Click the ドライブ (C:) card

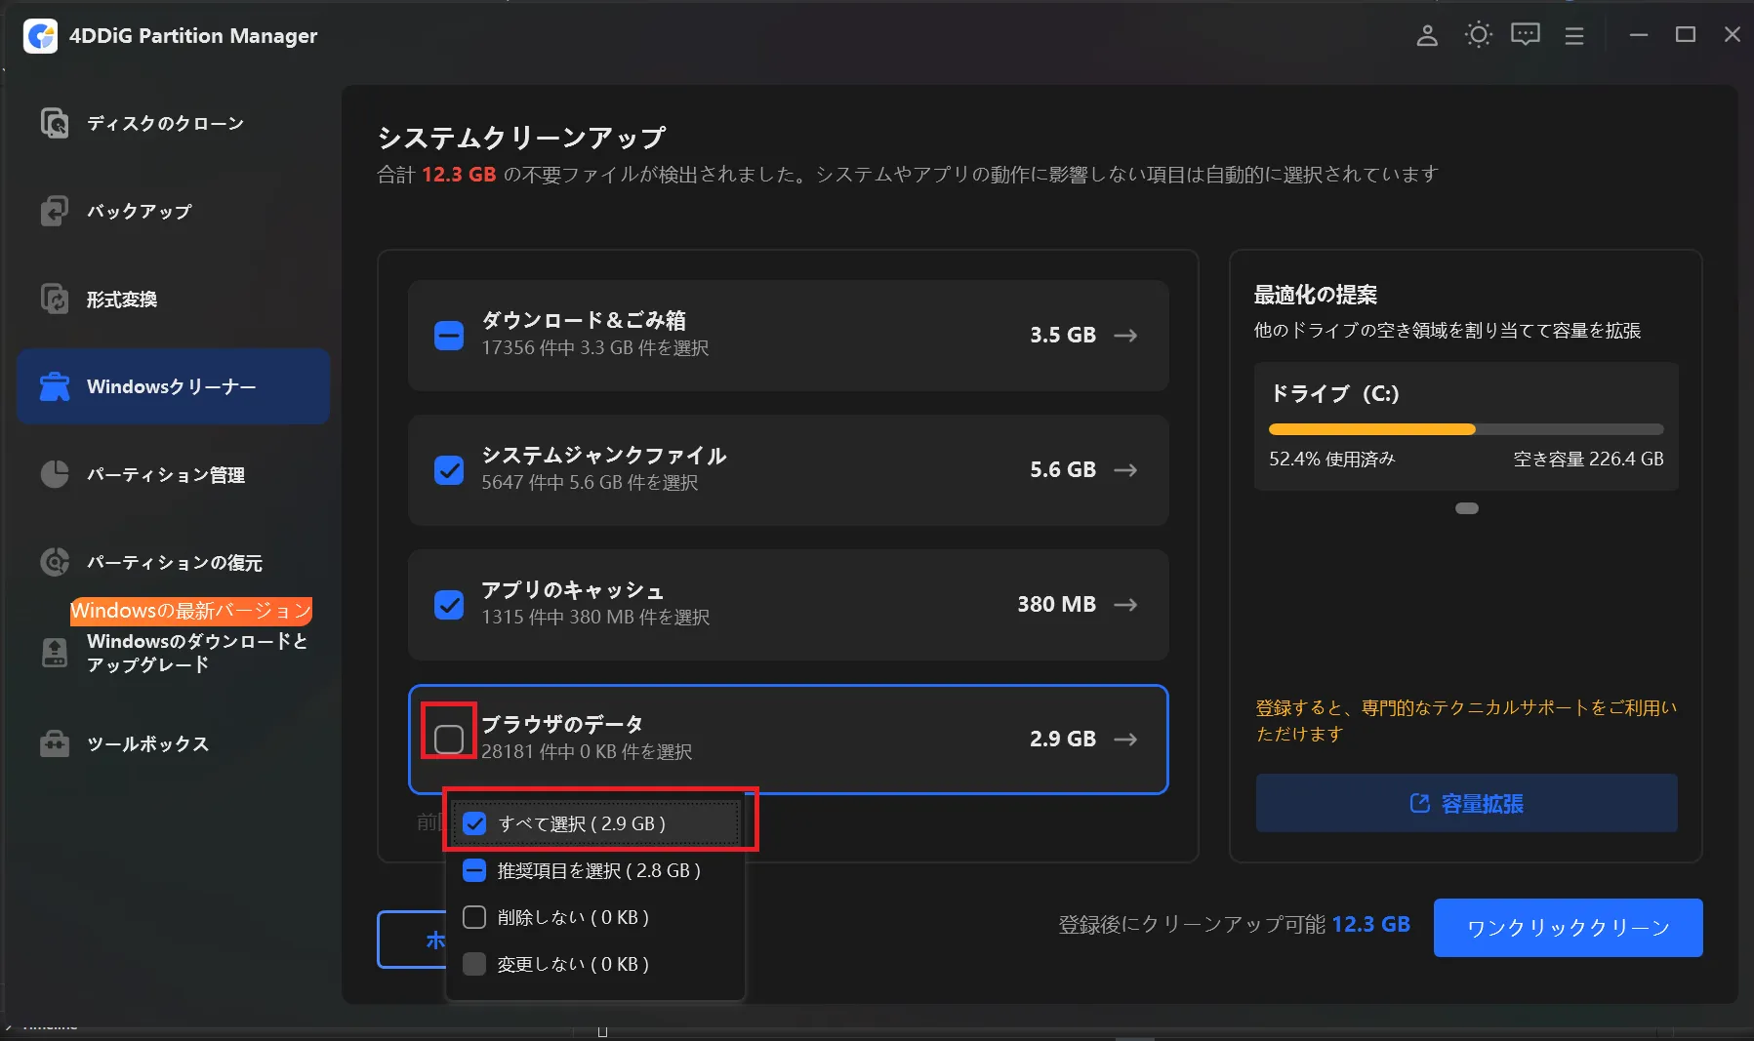point(1466,426)
